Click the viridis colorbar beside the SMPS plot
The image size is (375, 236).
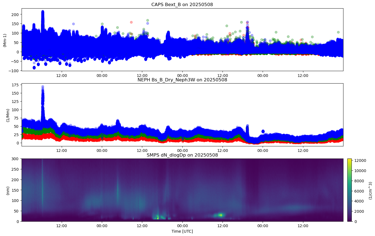click(349, 190)
